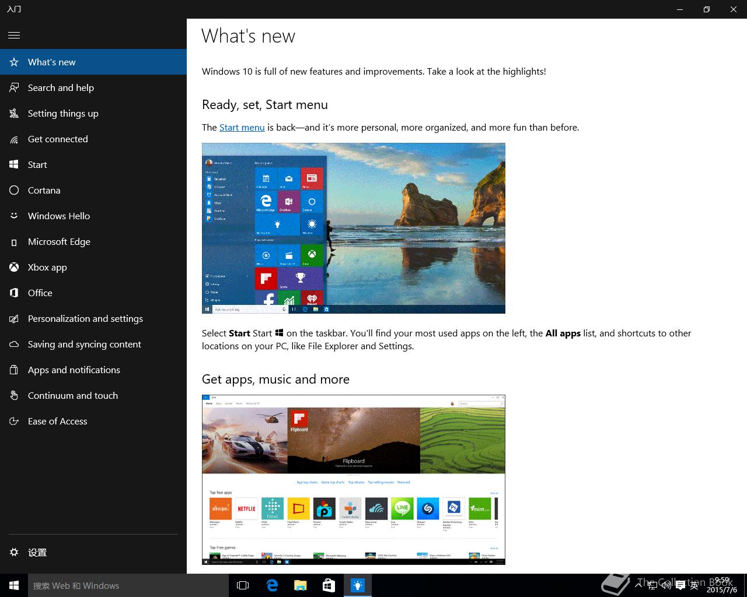
Task: Click the Store app screenshot image
Action: (354, 480)
